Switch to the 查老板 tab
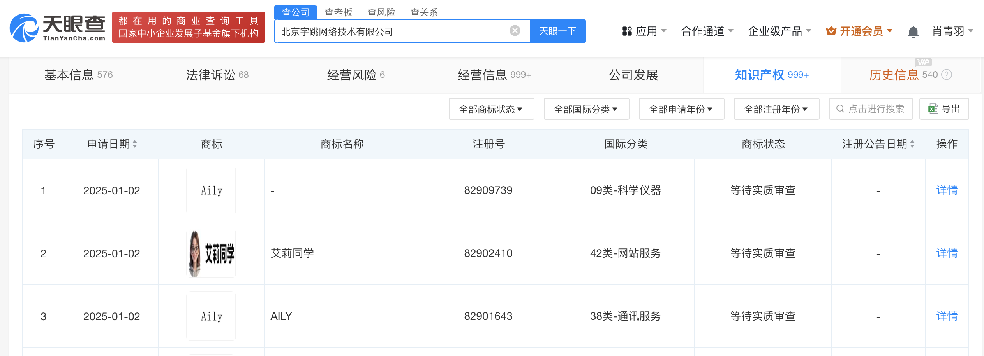Image resolution: width=984 pixels, height=356 pixels. tap(339, 12)
